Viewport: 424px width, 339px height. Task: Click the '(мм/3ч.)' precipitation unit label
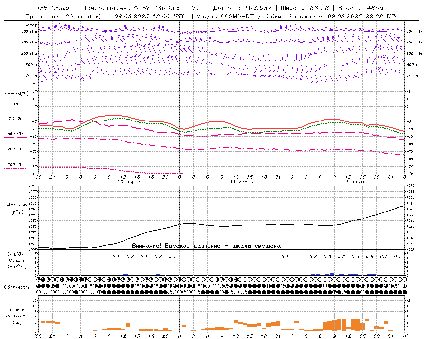coord(17,254)
